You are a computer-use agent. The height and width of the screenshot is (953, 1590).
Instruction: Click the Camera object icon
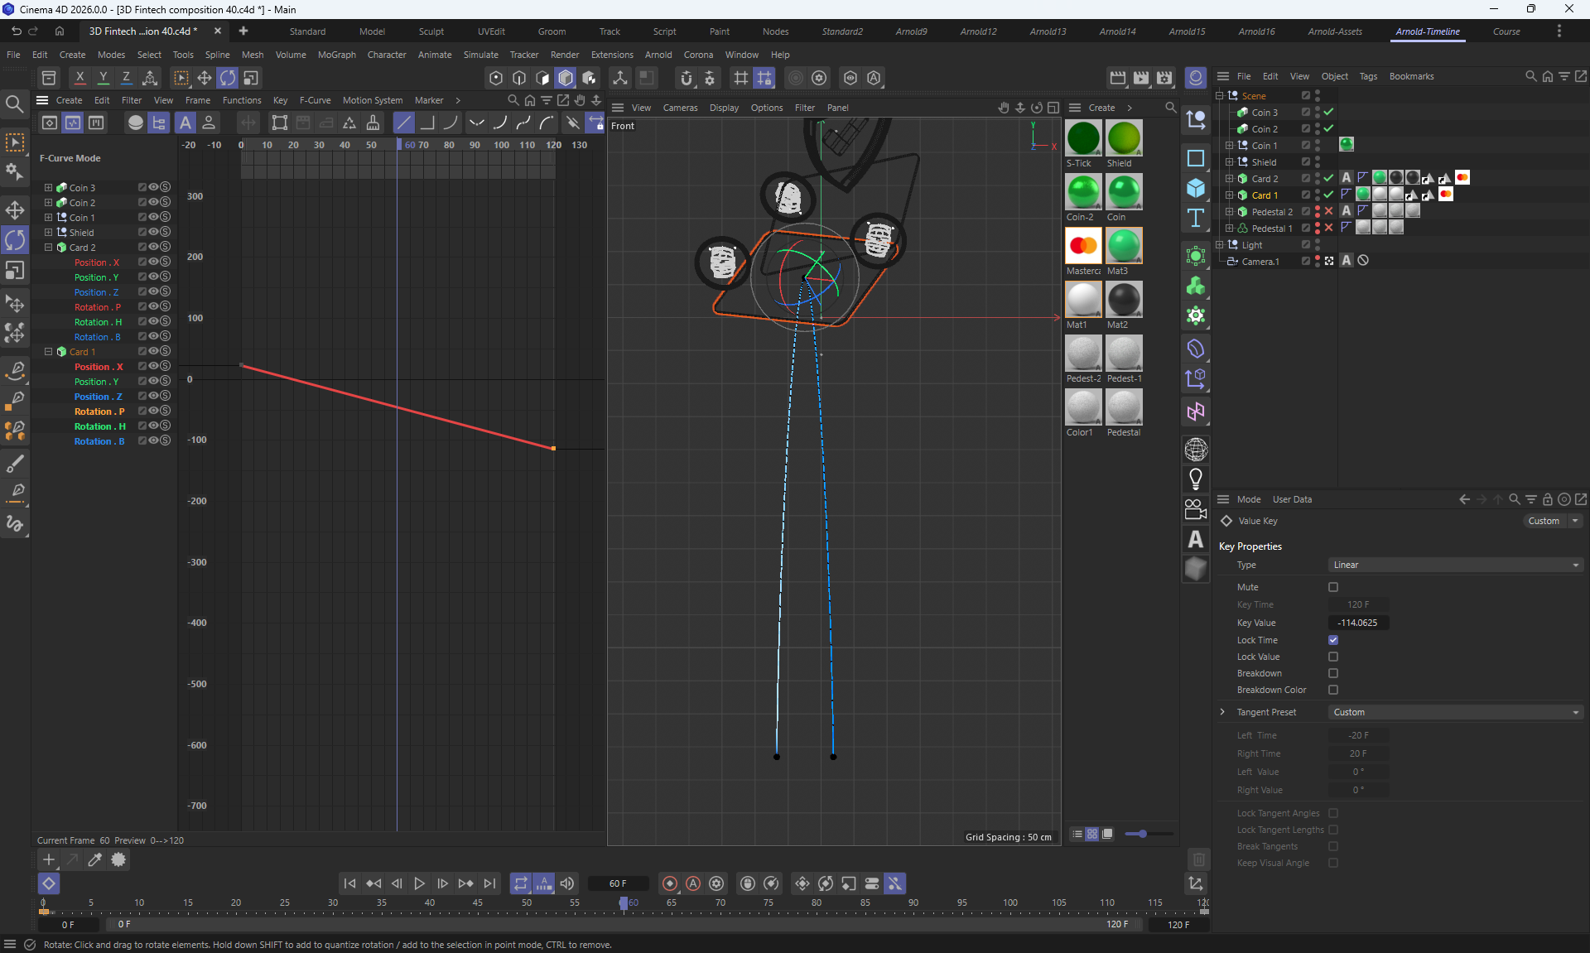pyautogui.click(x=1195, y=509)
